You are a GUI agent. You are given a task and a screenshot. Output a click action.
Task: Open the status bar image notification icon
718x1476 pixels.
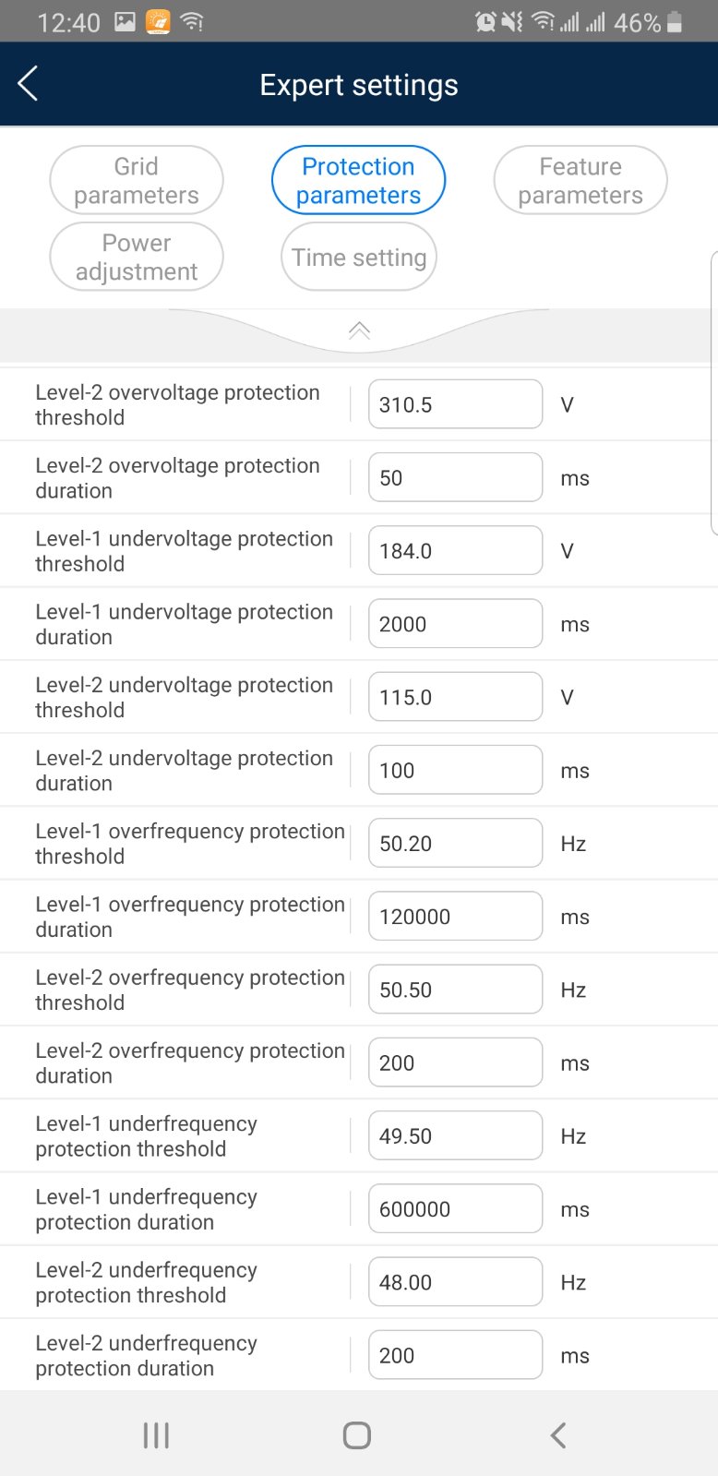click(125, 21)
